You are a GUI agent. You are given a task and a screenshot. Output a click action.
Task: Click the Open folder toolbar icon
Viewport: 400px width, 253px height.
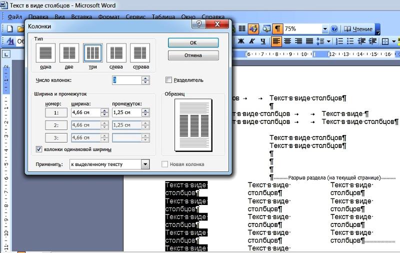click(20, 28)
